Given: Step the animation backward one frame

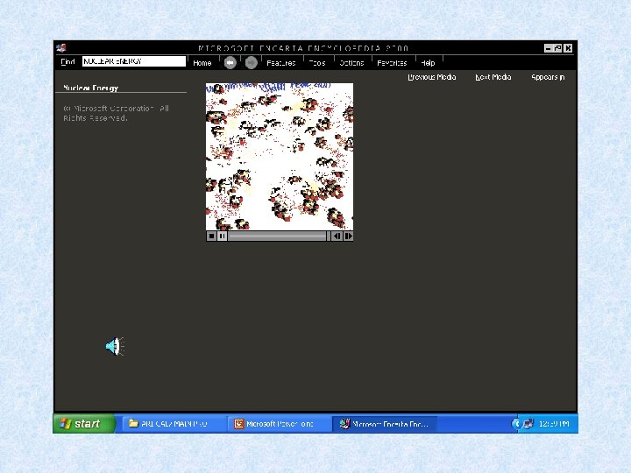Looking at the screenshot, I should [337, 236].
